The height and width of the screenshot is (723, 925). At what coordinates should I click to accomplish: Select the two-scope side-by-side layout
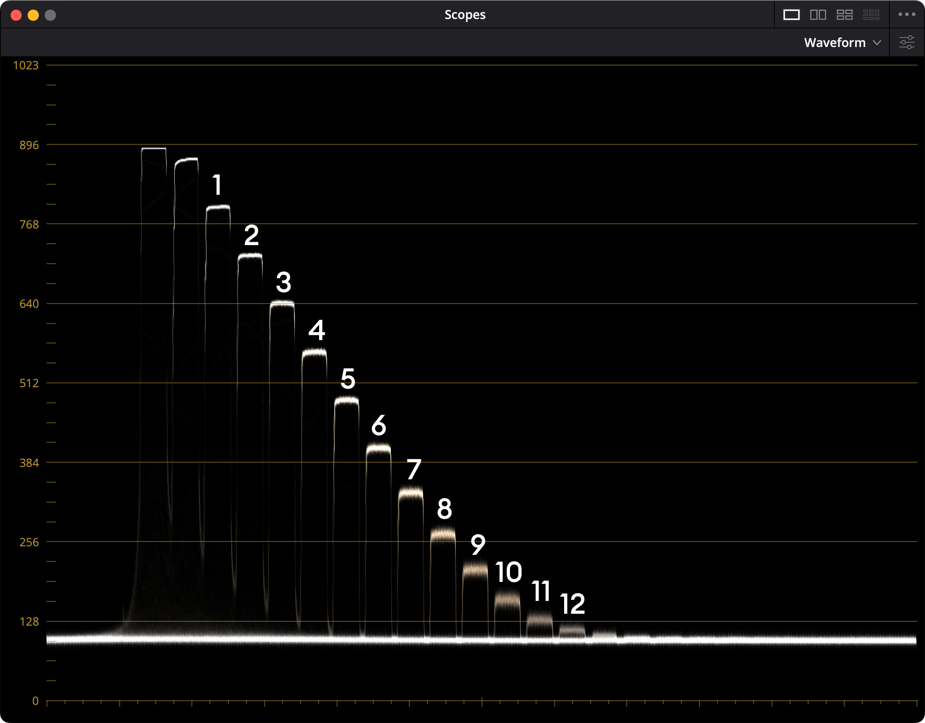click(818, 15)
